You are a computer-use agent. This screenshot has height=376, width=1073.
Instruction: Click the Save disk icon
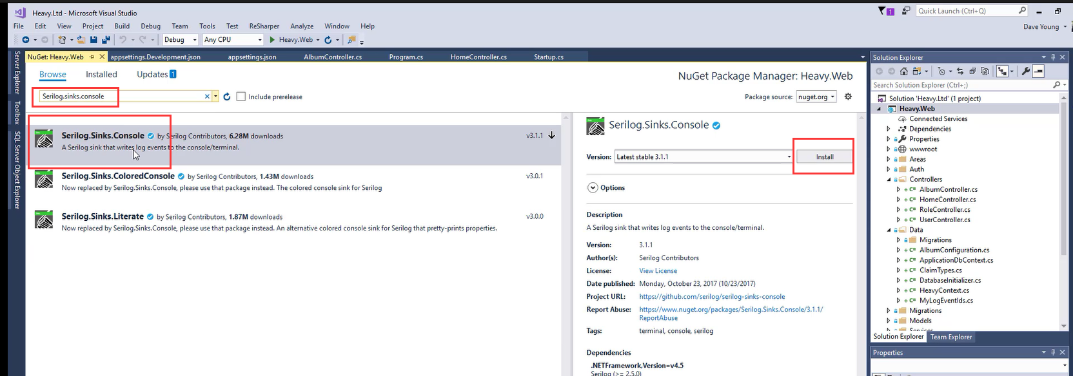[x=94, y=40]
